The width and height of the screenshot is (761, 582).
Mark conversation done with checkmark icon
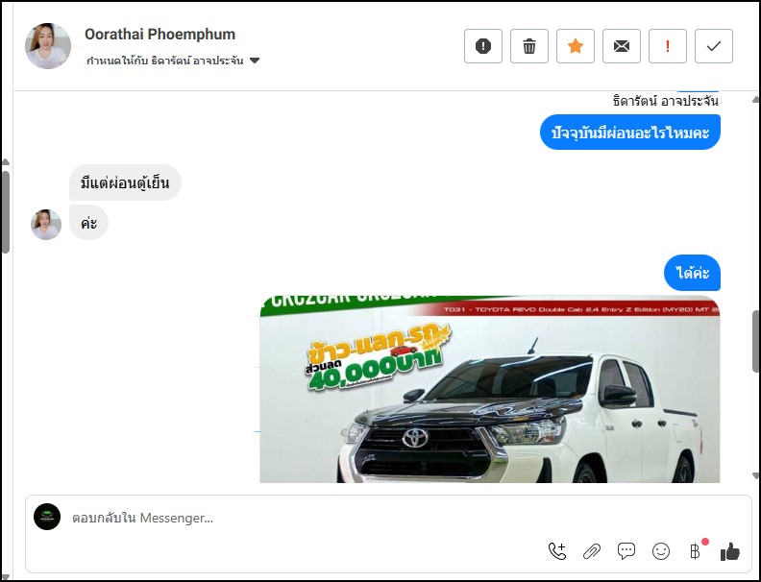click(x=713, y=46)
